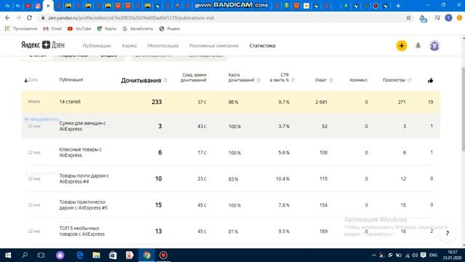Open Microsoft Store from the taskbar
The image size is (465, 262).
pos(113,255)
